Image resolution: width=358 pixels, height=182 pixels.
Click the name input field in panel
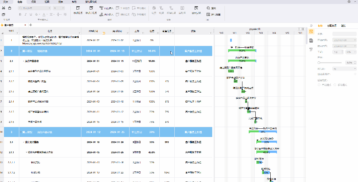tap(344, 34)
